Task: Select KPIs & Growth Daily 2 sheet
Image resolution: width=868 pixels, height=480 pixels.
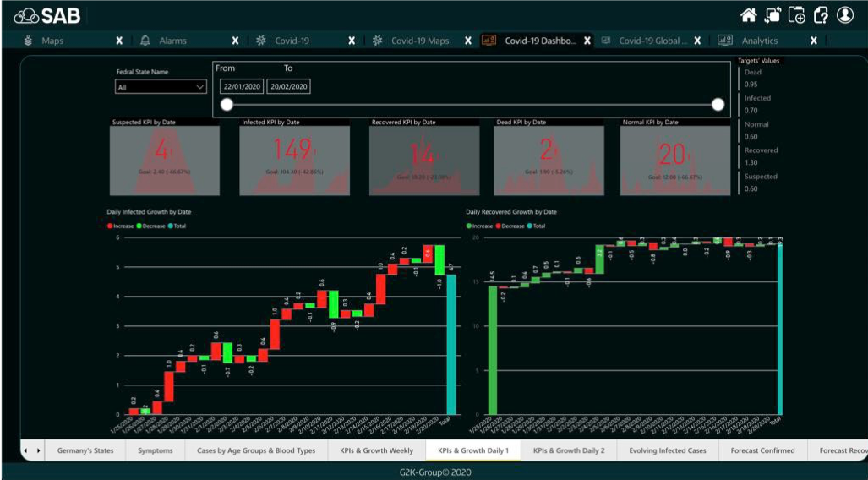Action: [x=569, y=450]
